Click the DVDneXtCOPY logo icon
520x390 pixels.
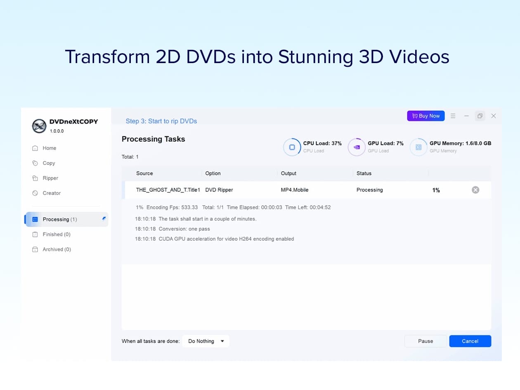[39, 126]
